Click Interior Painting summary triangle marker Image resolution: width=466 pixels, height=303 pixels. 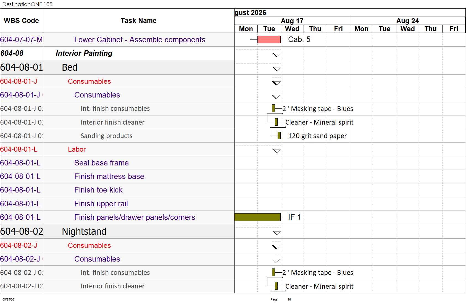(277, 55)
